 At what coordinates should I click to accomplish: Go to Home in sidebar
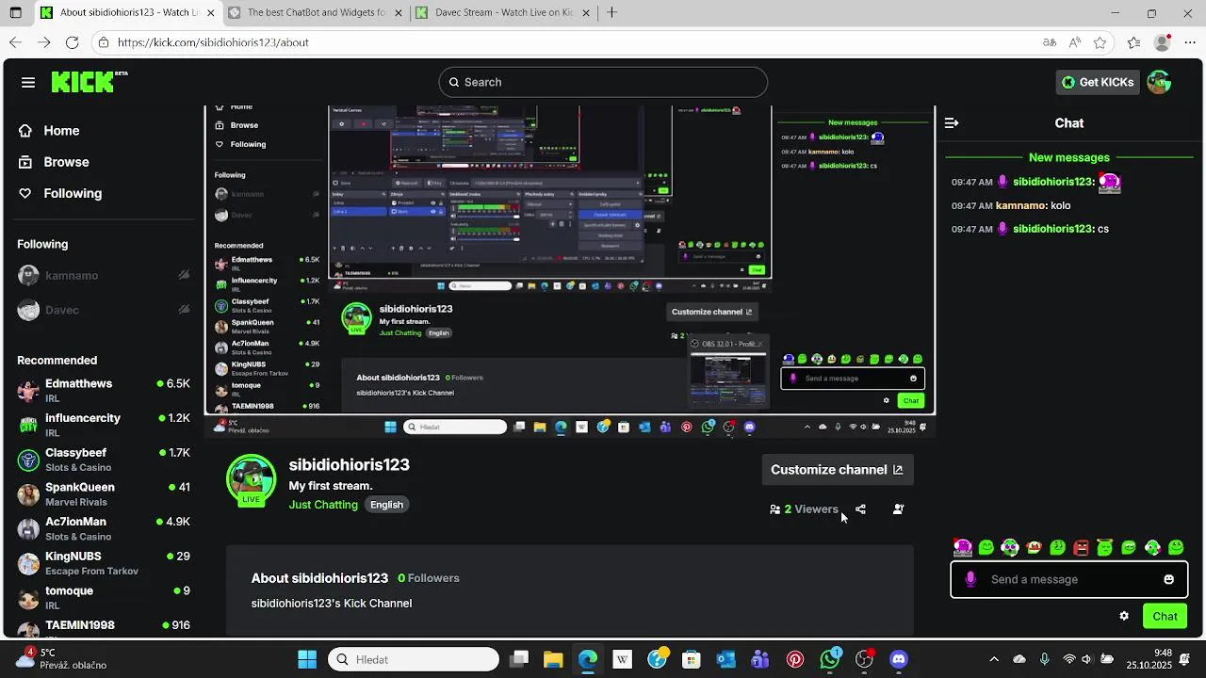61,131
